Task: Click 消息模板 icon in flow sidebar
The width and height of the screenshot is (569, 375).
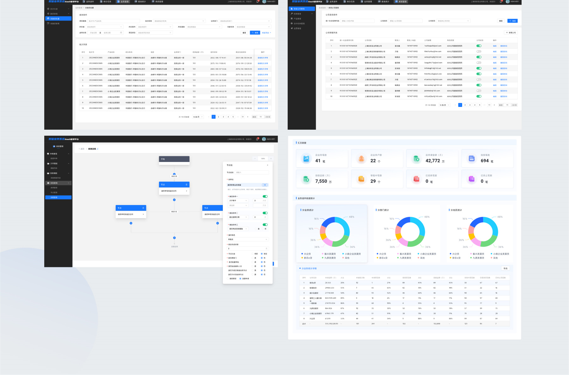Action: [x=48, y=173]
